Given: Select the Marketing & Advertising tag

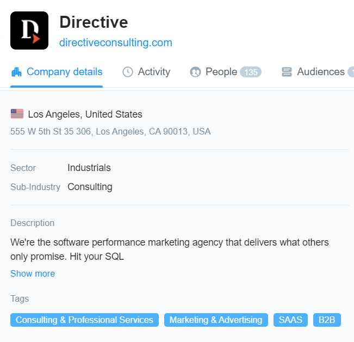Looking at the screenshot, I should 216,320.
